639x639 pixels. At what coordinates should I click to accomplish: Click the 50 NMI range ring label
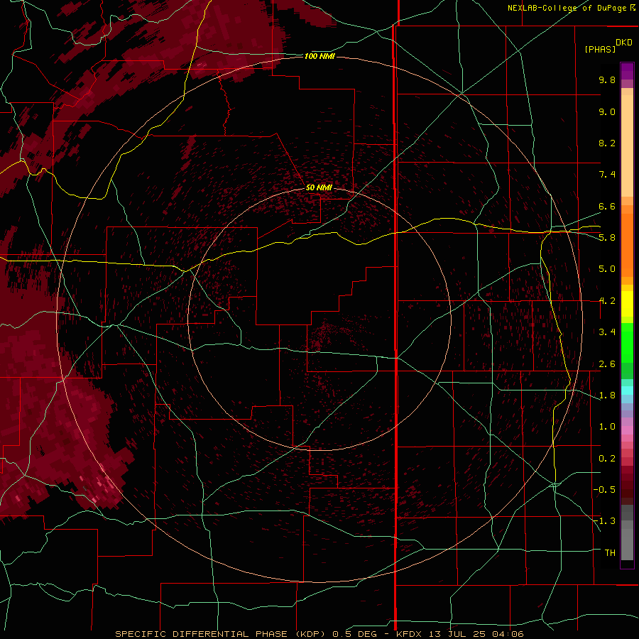319,187
